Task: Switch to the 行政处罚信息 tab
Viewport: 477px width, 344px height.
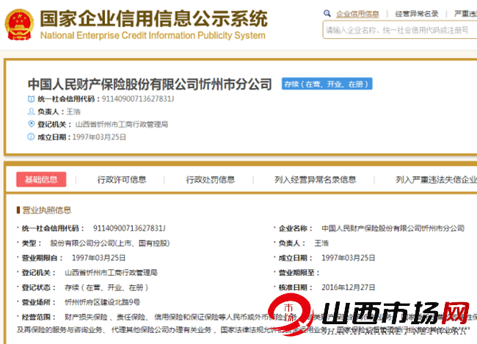Action: click(211, 180)
